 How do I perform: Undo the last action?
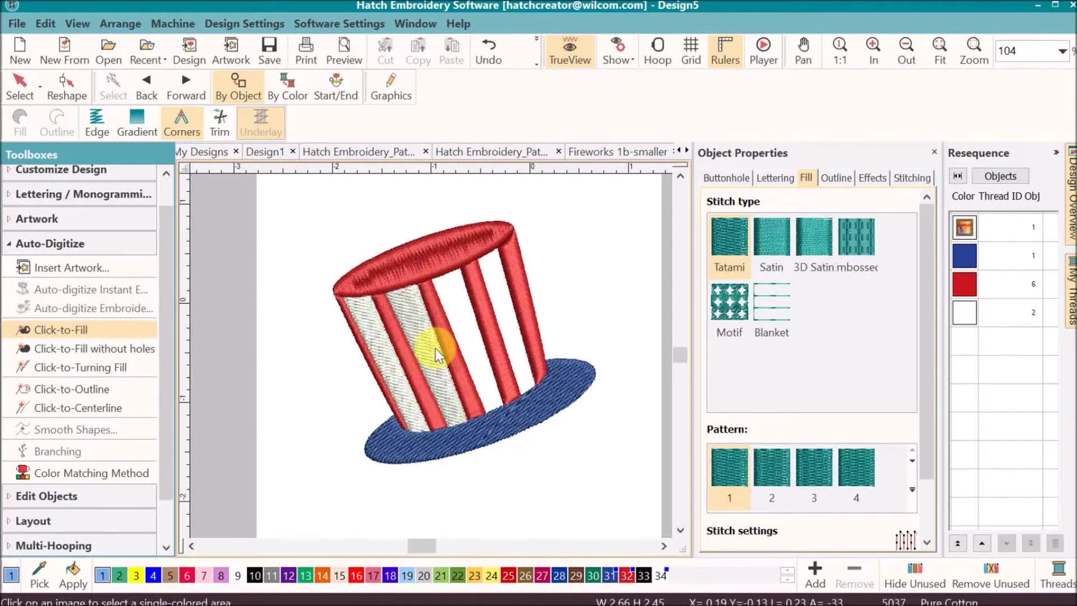click(488, 51)
